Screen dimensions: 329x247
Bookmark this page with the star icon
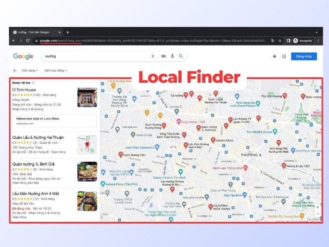pos(280,41)
